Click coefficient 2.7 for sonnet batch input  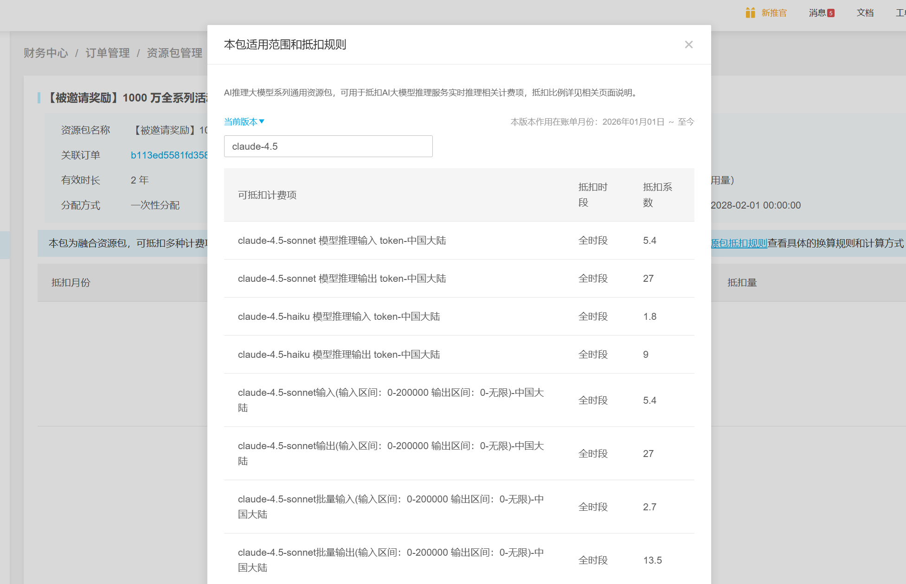pyautogui.click(x=649, y=507)
